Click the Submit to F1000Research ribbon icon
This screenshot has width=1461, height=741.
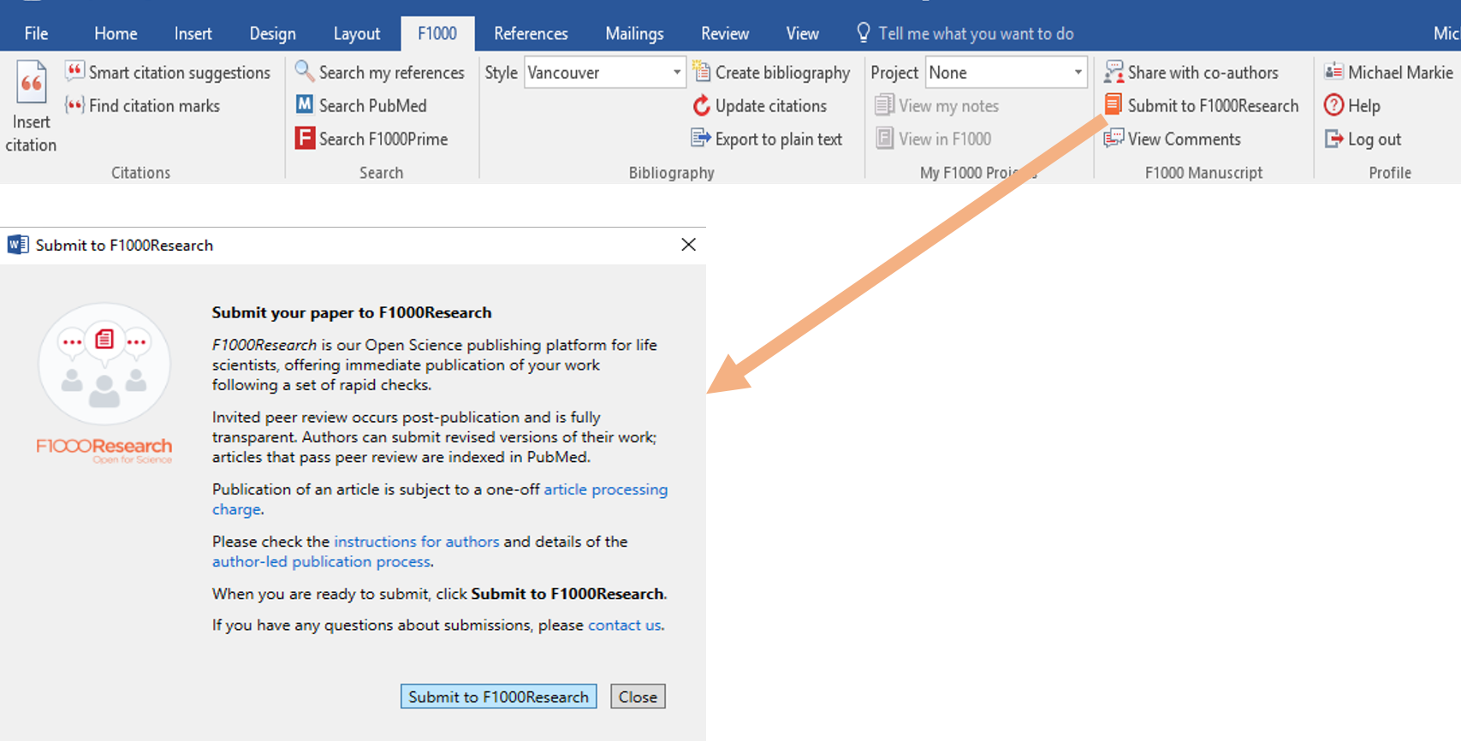pyautogui.click(x=1113, y=104)
